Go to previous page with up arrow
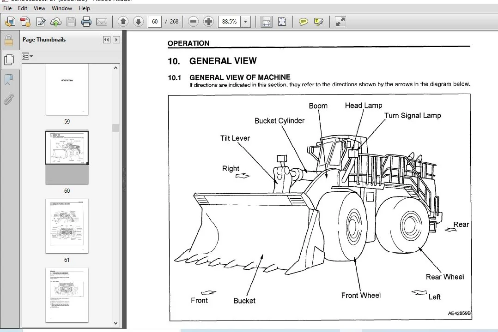 coord(123,22)
